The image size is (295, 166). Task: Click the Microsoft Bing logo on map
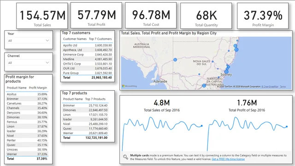(x=130, y=86)
